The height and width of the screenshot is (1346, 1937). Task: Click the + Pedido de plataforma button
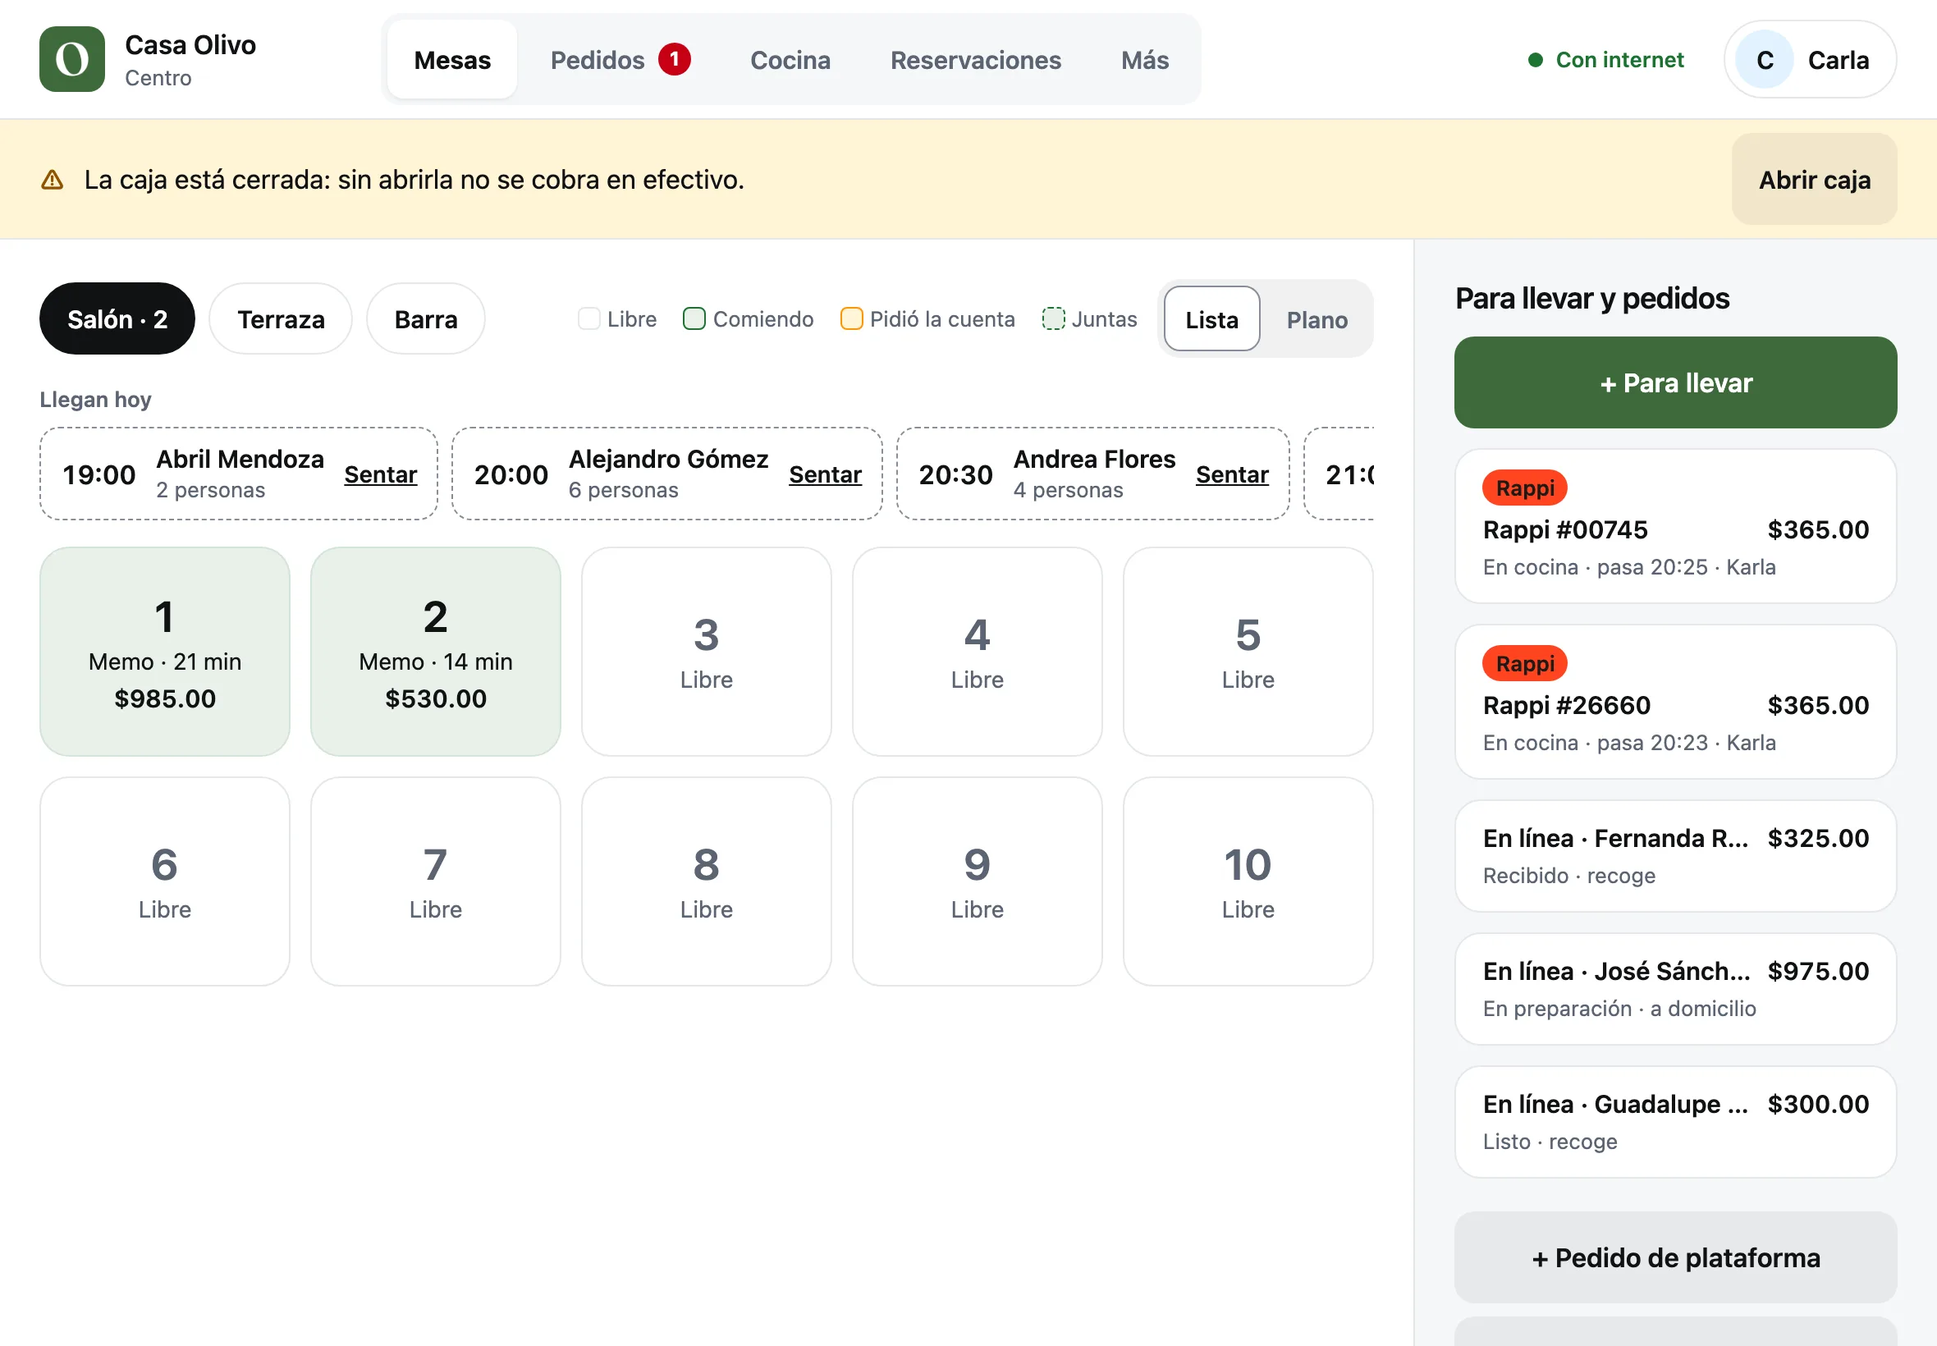coord(1674,1257)
